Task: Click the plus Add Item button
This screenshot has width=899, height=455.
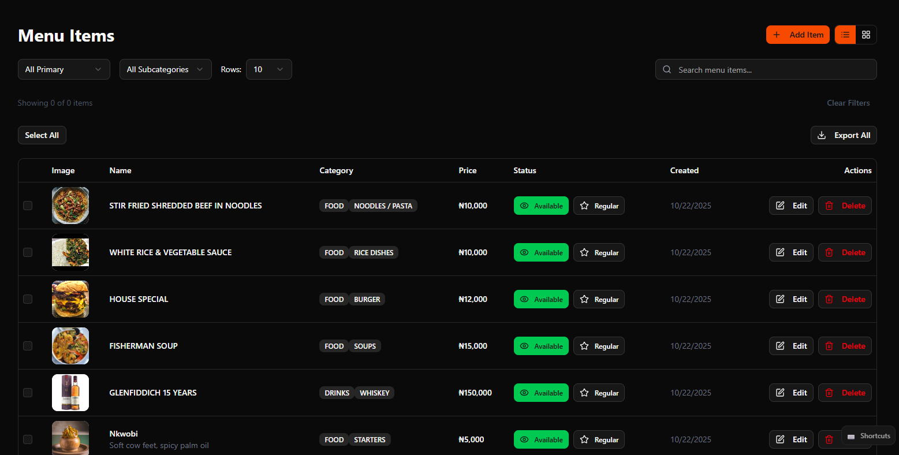Action: (797, 35)
